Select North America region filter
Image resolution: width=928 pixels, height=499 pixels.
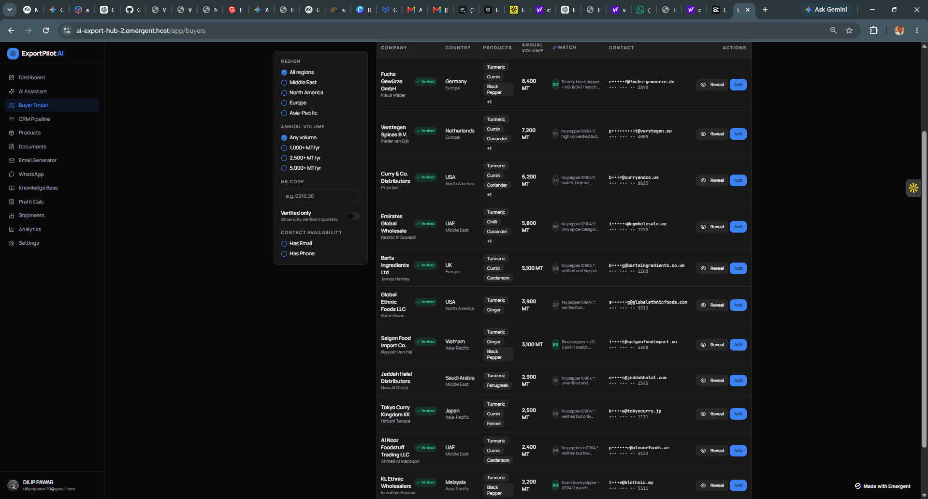284,93
